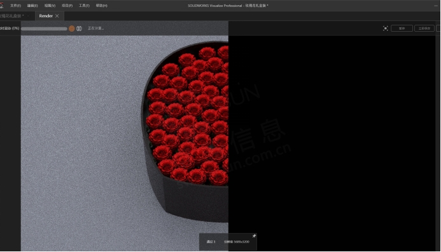
Task: Close the Render tab
Action: [57, 16]
